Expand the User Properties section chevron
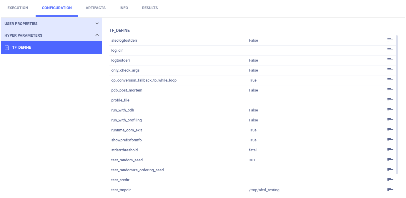Screen dimensions: 406x198 (x=97, y=23)
